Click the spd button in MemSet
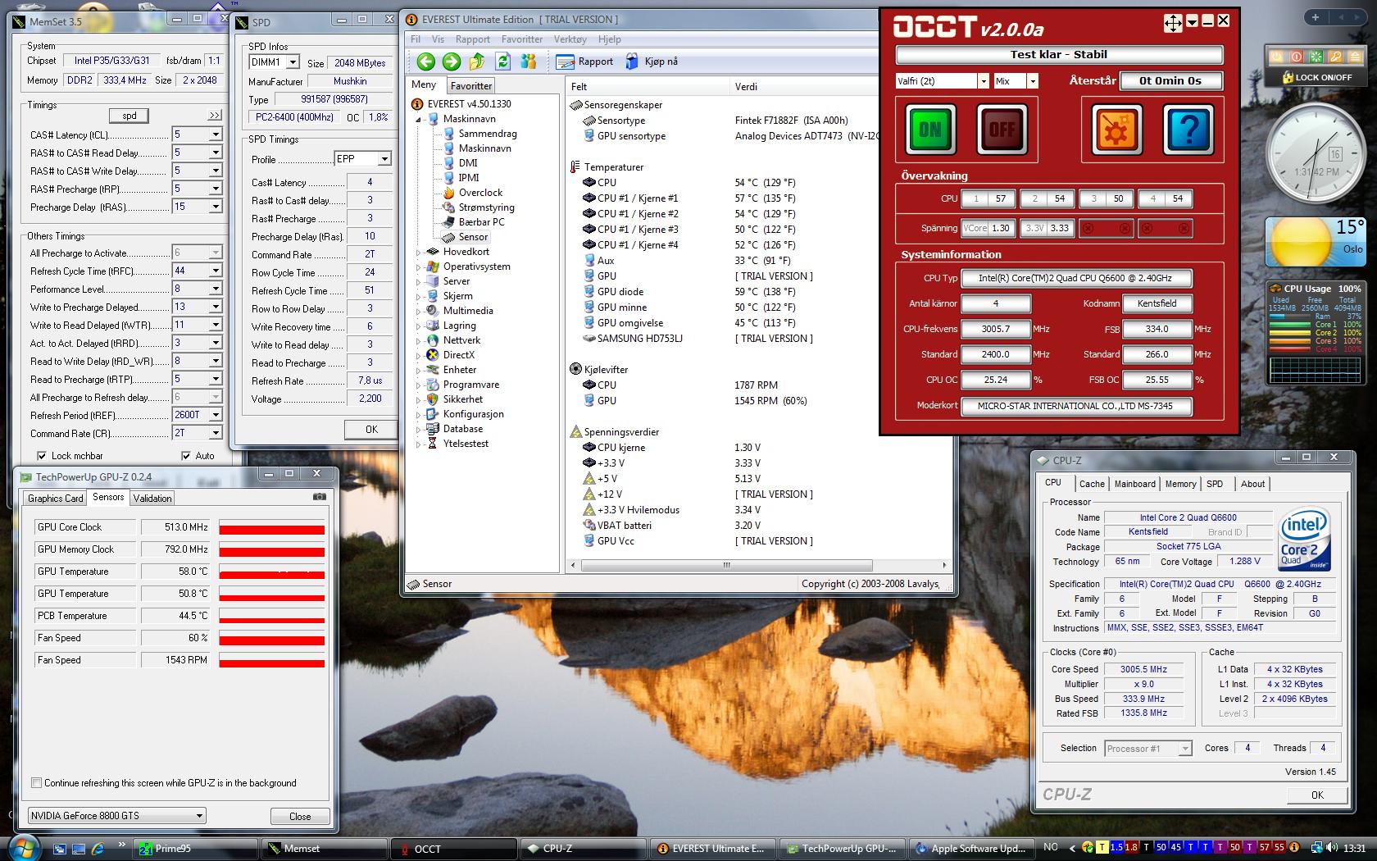Screen dimensions: 1377x861 click(x=130, y=116)
